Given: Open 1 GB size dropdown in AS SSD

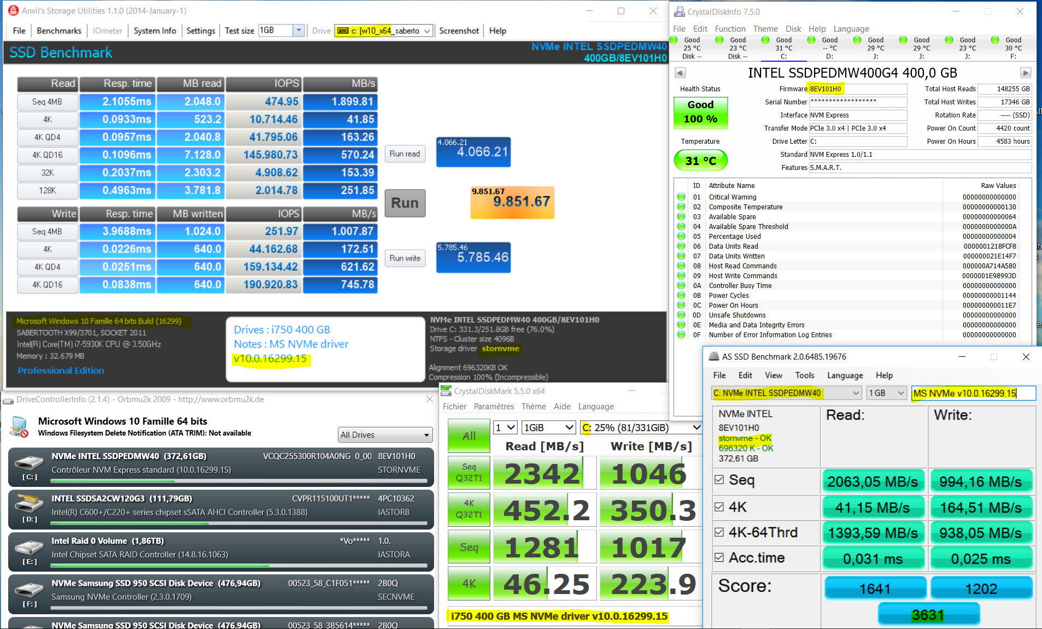Looking at the screenshot, I should pos(886,393).
